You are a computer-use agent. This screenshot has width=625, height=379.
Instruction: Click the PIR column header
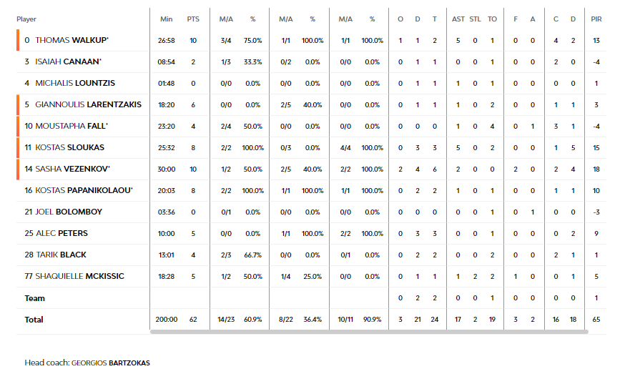(x=596, y=19)
